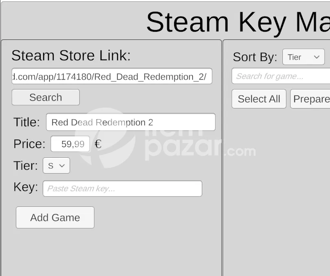Image resolution: width=330 pixels, height=276 pixels.
Task: Click the Steam Key Manager heading
Action: click(x=238, y=22)
